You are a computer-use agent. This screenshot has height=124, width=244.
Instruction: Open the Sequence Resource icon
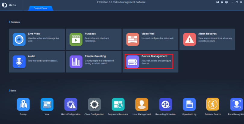[118, 104]
